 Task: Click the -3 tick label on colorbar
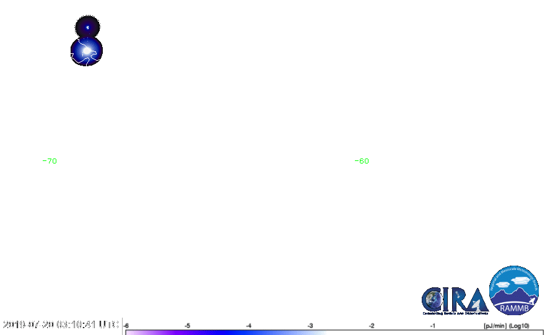[310, 325]
